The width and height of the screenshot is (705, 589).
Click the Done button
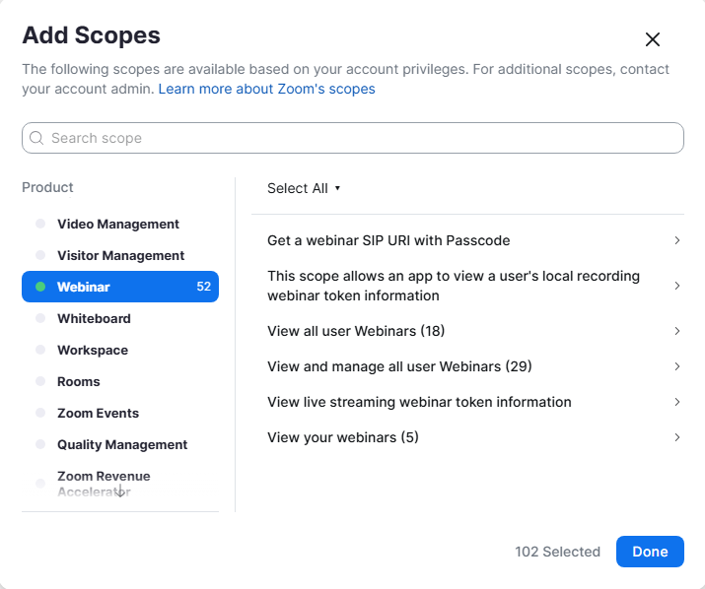pyautogui.click(x=650, y=552)
